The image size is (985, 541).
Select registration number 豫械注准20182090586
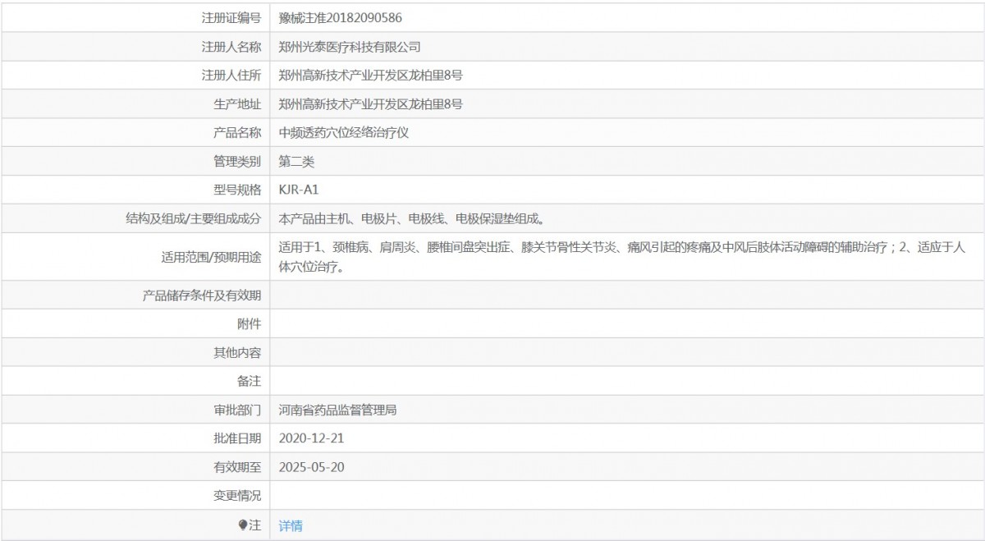coord(341,17)
